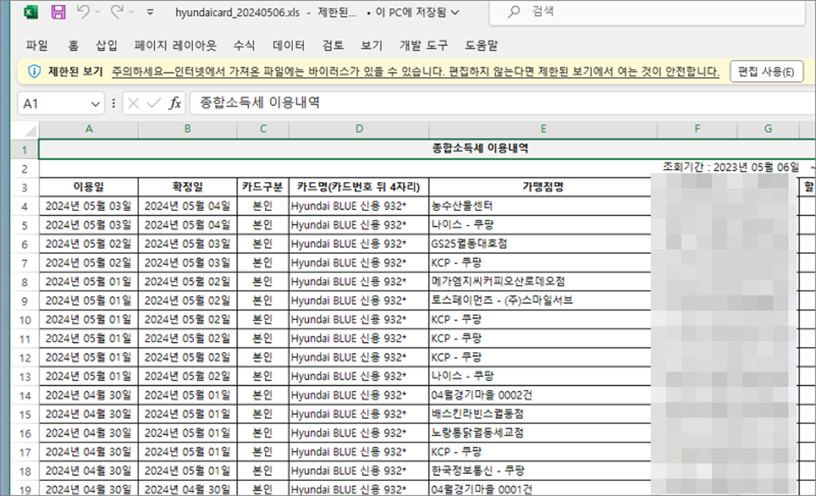
Task: Click the formula bar containing 종합소득세 이용내역
Action: pyautogui.click(x=501, y=103)
